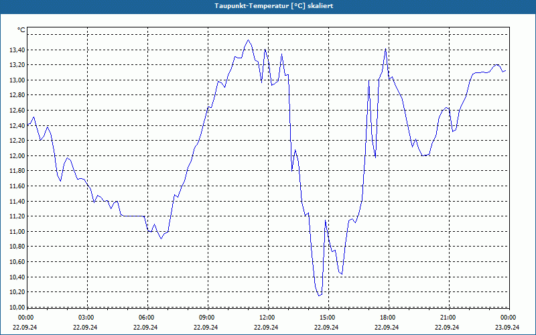Click the 10,40 y-axis label
Image resolution: width=536 pixels, height=335 pixels.
[x=17, y=277]
